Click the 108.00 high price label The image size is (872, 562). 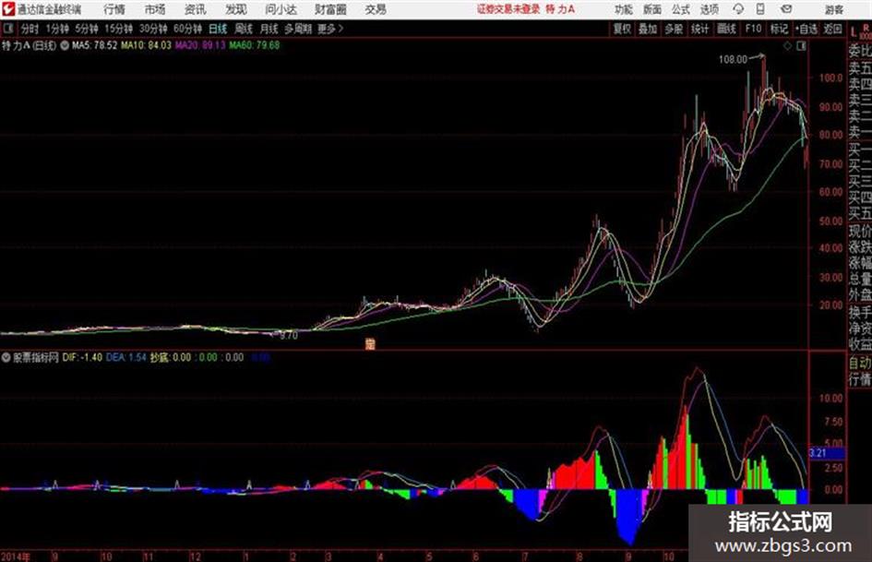point(733,60)
